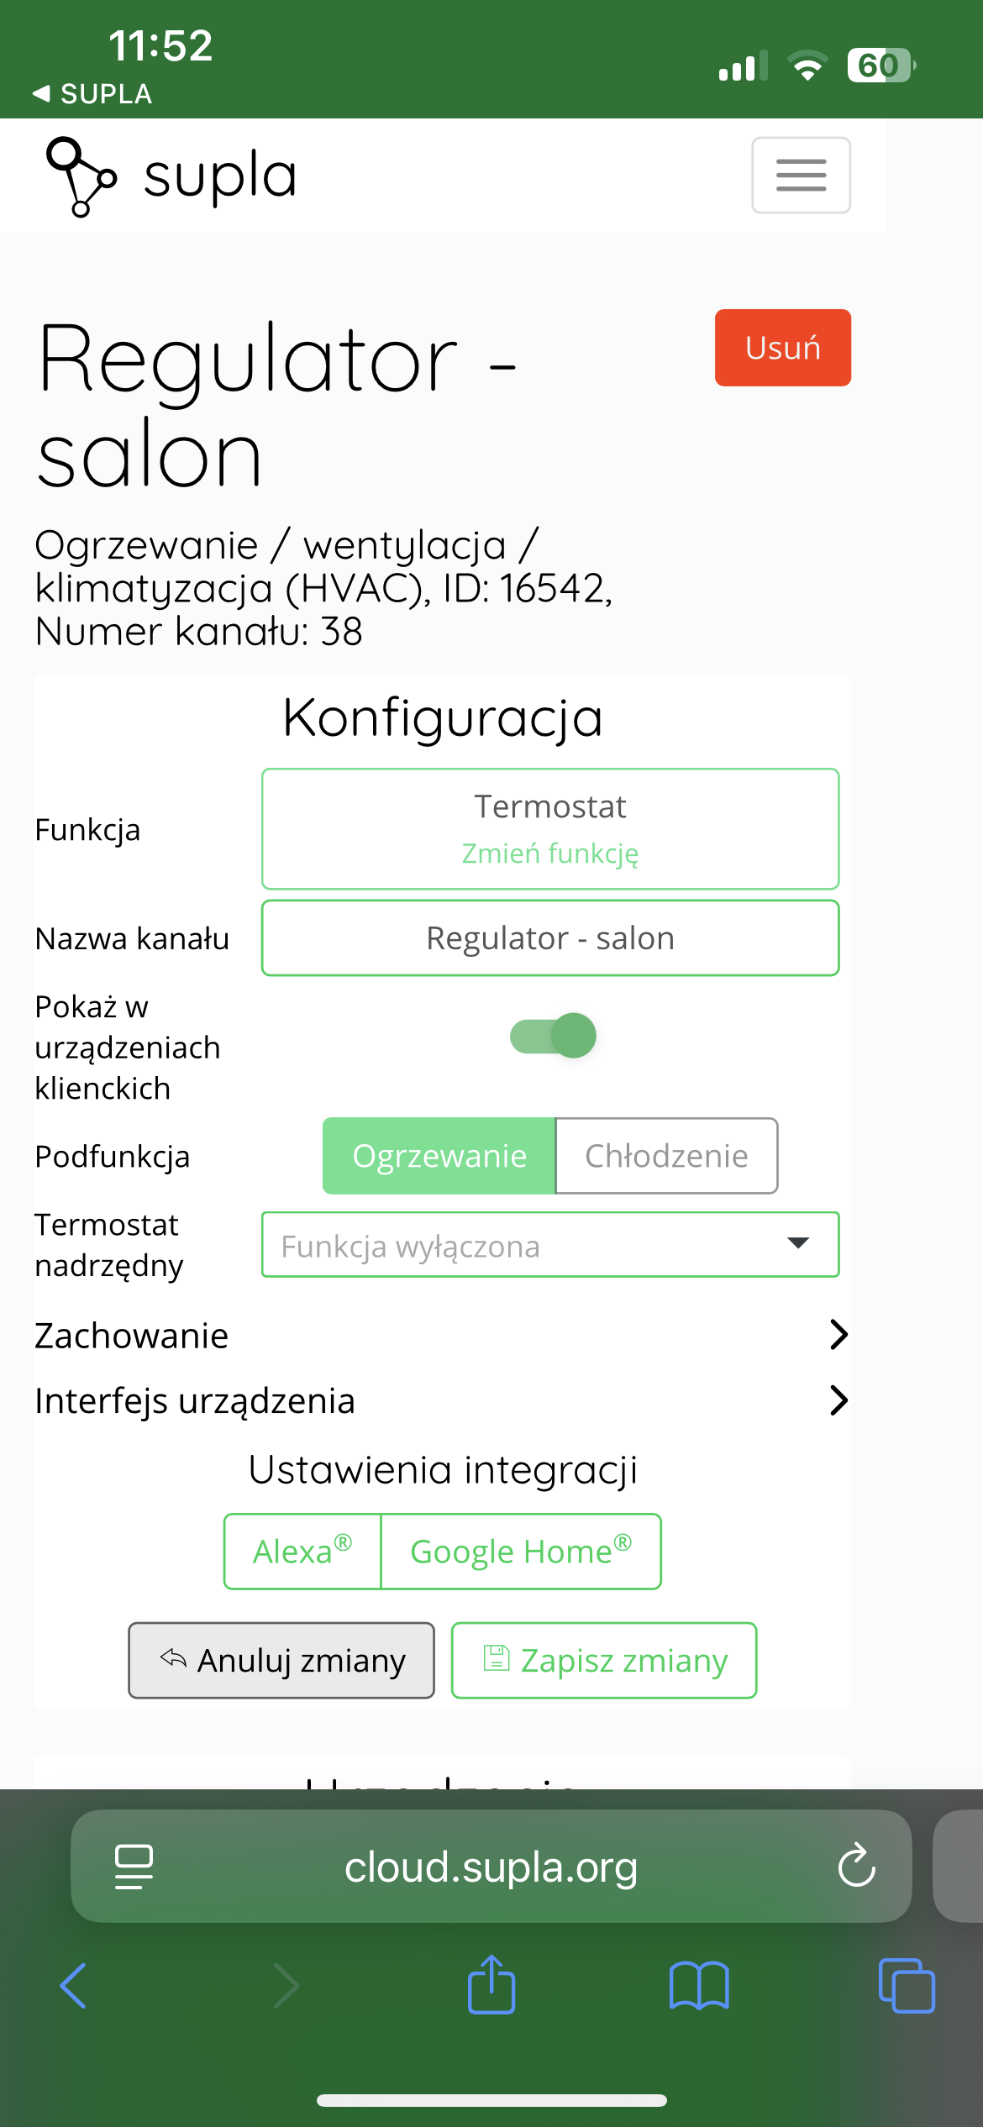Select Chłodzenie subfunction
Image resolution: width=983 pixels, height=2127 pixels.
click(x=666, y=1156)
